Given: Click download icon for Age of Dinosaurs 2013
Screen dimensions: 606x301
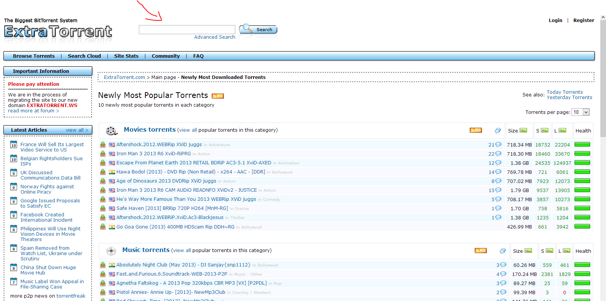Looking at the screenshot, I should coord(103,181).
